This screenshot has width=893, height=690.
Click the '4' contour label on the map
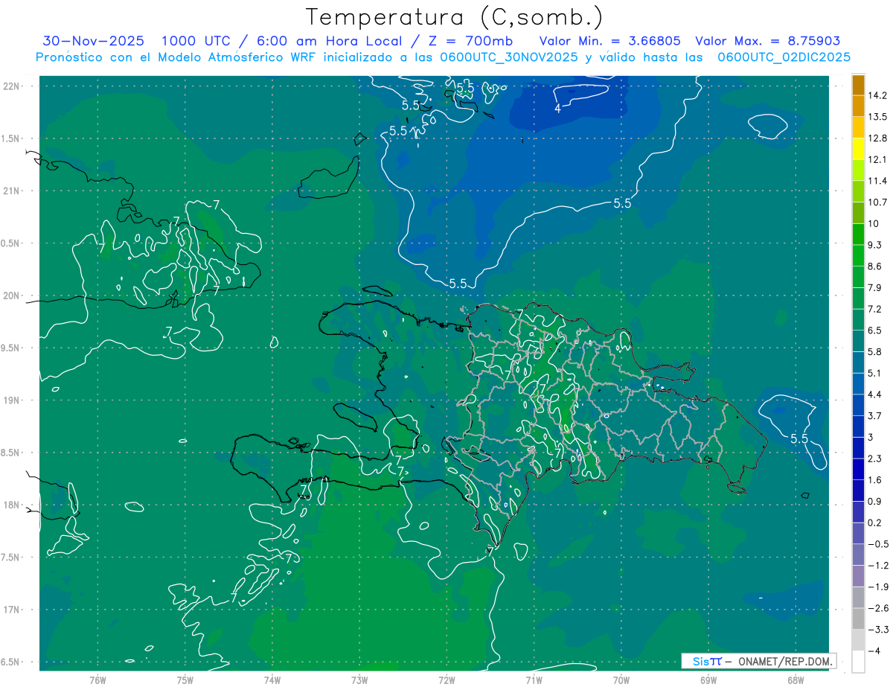(x=557, y=109)
